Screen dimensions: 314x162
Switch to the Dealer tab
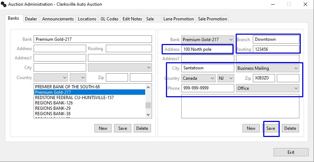[31, 19]
